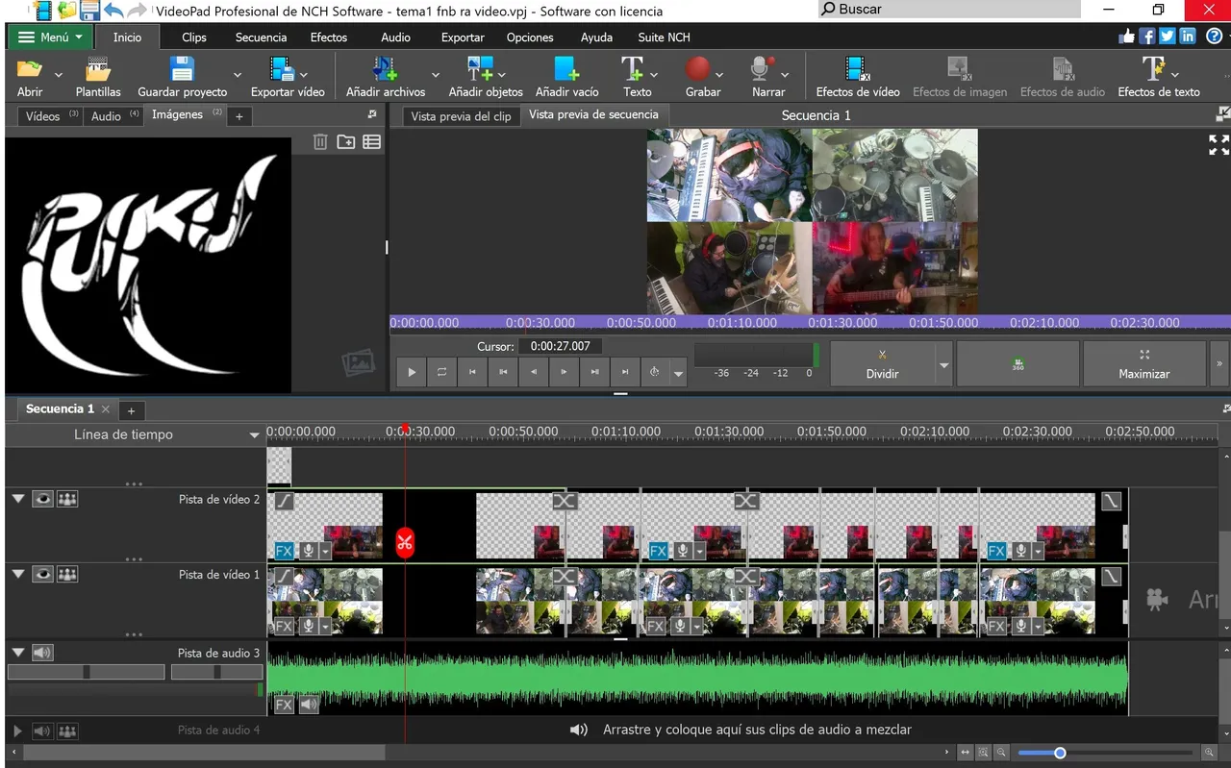Click the Añadir archivos icon
1231x768 pixels.
click(385, 69)
